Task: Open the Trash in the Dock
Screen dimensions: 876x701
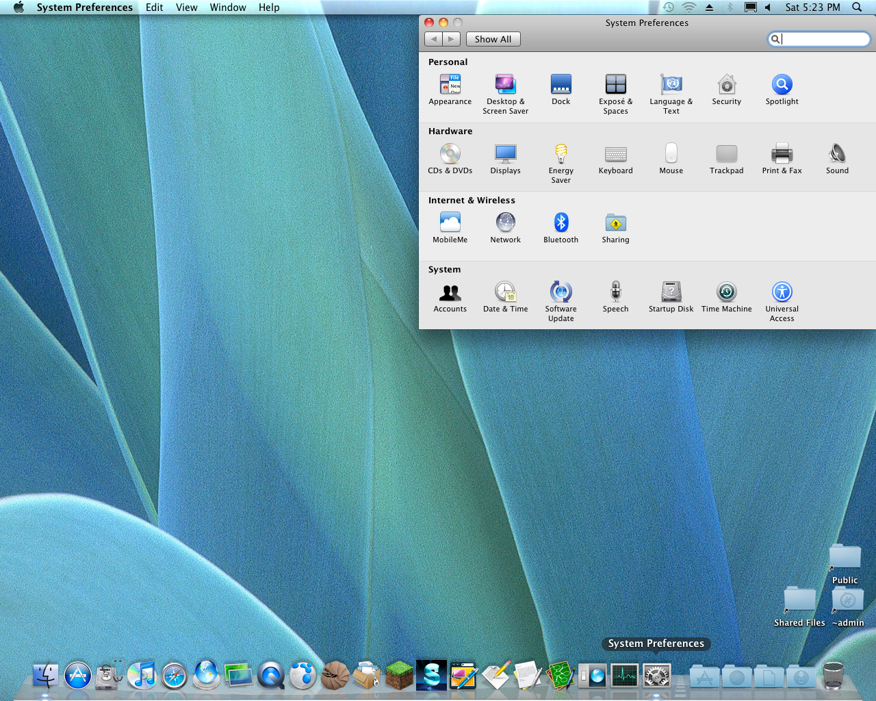Action: (833, 676)
